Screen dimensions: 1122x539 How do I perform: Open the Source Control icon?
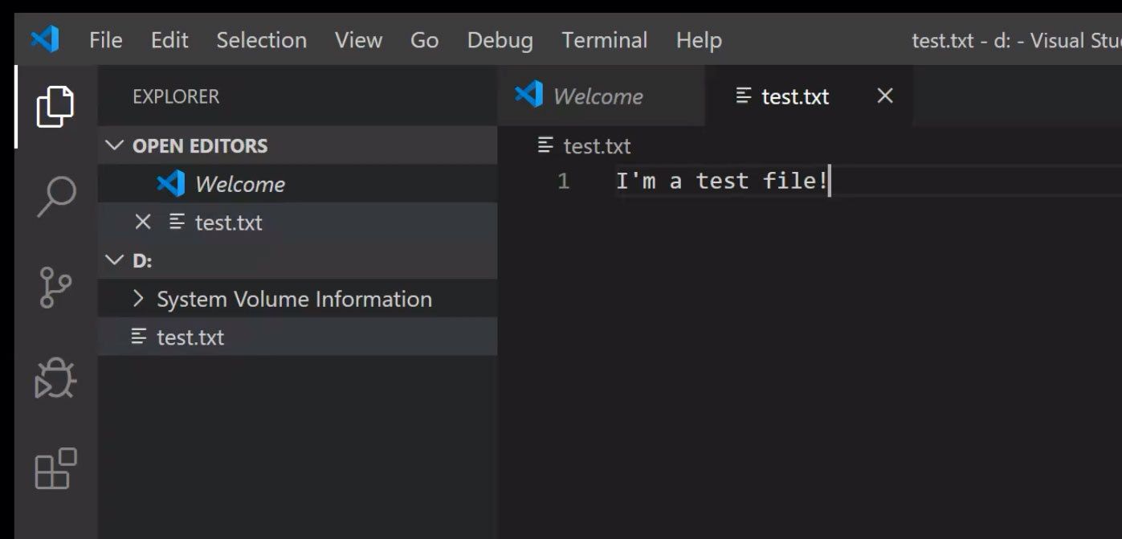click(55, 286)
